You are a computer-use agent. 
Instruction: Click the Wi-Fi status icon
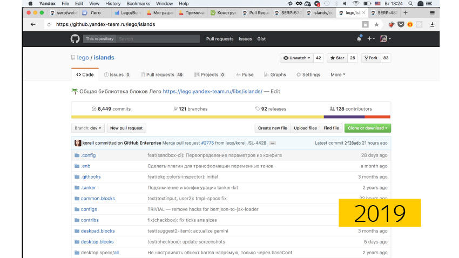(356, 4)
